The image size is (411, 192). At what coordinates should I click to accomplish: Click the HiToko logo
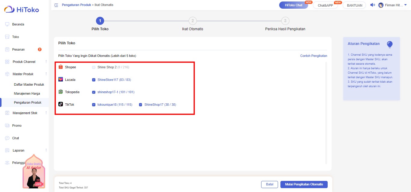click(22, 10)
